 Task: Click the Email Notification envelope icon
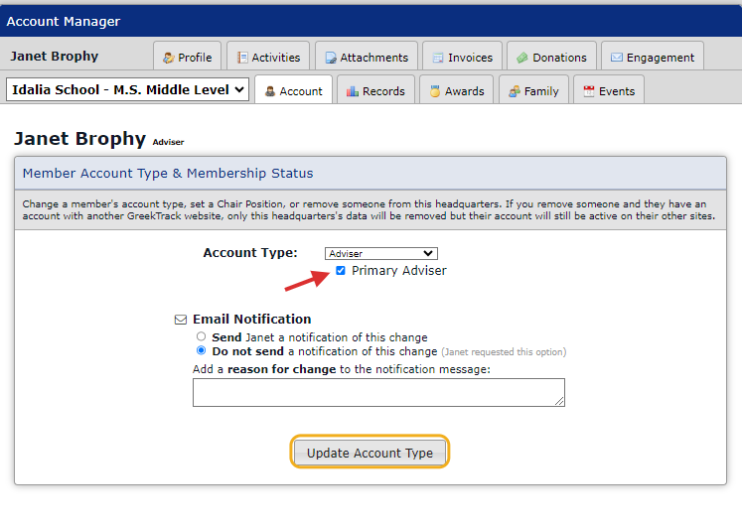click(x=181, y=320)
